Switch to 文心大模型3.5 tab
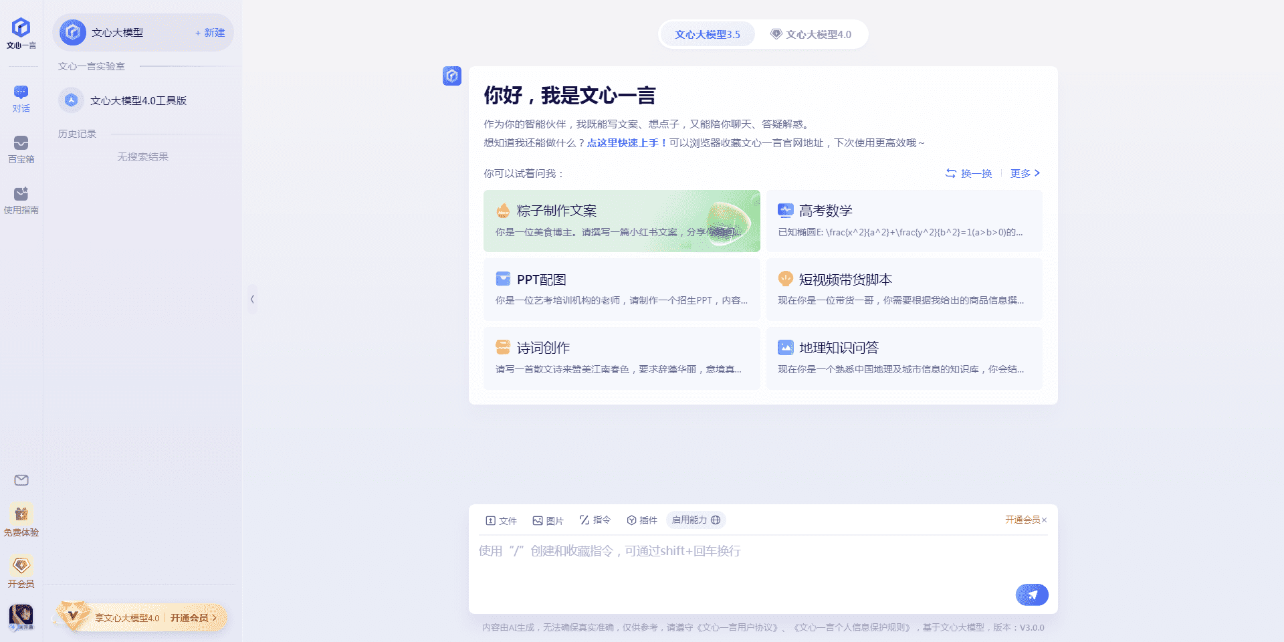 [708, 34]
